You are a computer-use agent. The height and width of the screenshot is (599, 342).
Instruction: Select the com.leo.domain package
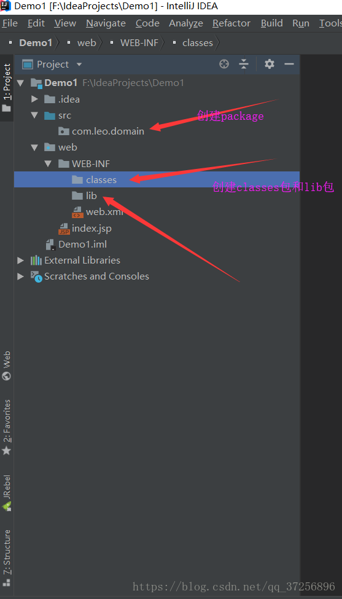click(101, 131)
